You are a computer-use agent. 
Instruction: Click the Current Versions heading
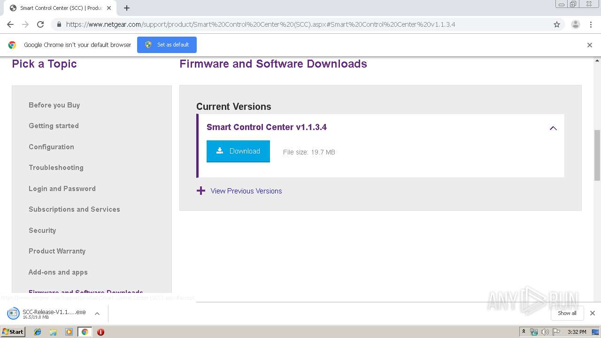click(x=233, y=107)
